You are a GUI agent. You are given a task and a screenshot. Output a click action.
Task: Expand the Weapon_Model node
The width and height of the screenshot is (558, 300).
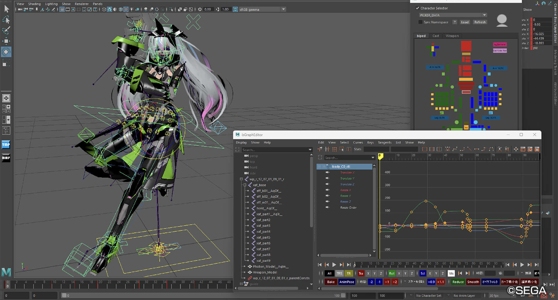pos(245,272)
